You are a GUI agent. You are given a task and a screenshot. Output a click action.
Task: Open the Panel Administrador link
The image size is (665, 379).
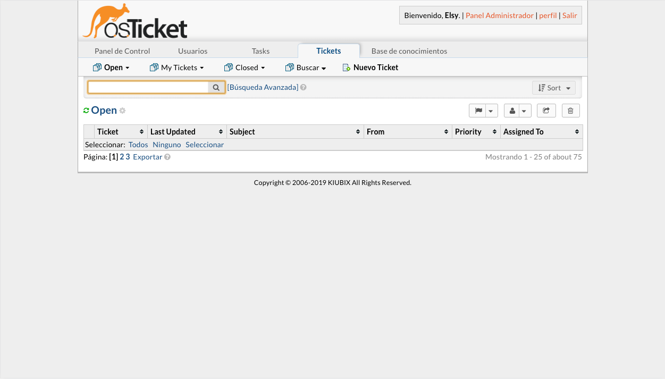[499, 15]
